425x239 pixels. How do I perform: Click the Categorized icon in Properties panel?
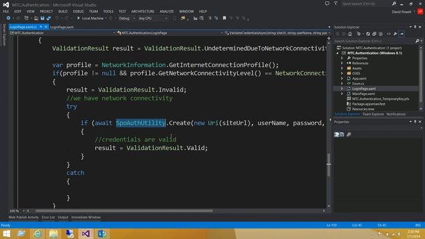click(x=337, y=134)
